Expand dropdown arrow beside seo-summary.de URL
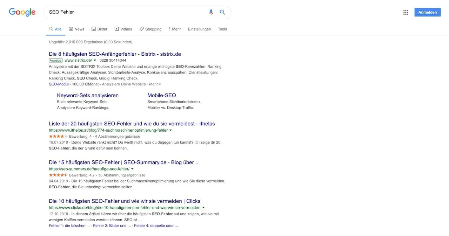Image resolution: width=449 pixels, height=236 pixels. 132,169
